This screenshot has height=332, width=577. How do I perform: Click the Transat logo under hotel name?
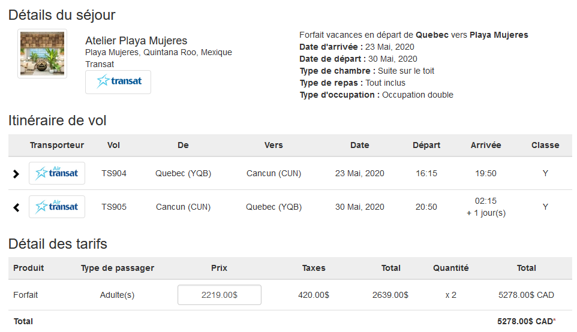tap(118, 82)
